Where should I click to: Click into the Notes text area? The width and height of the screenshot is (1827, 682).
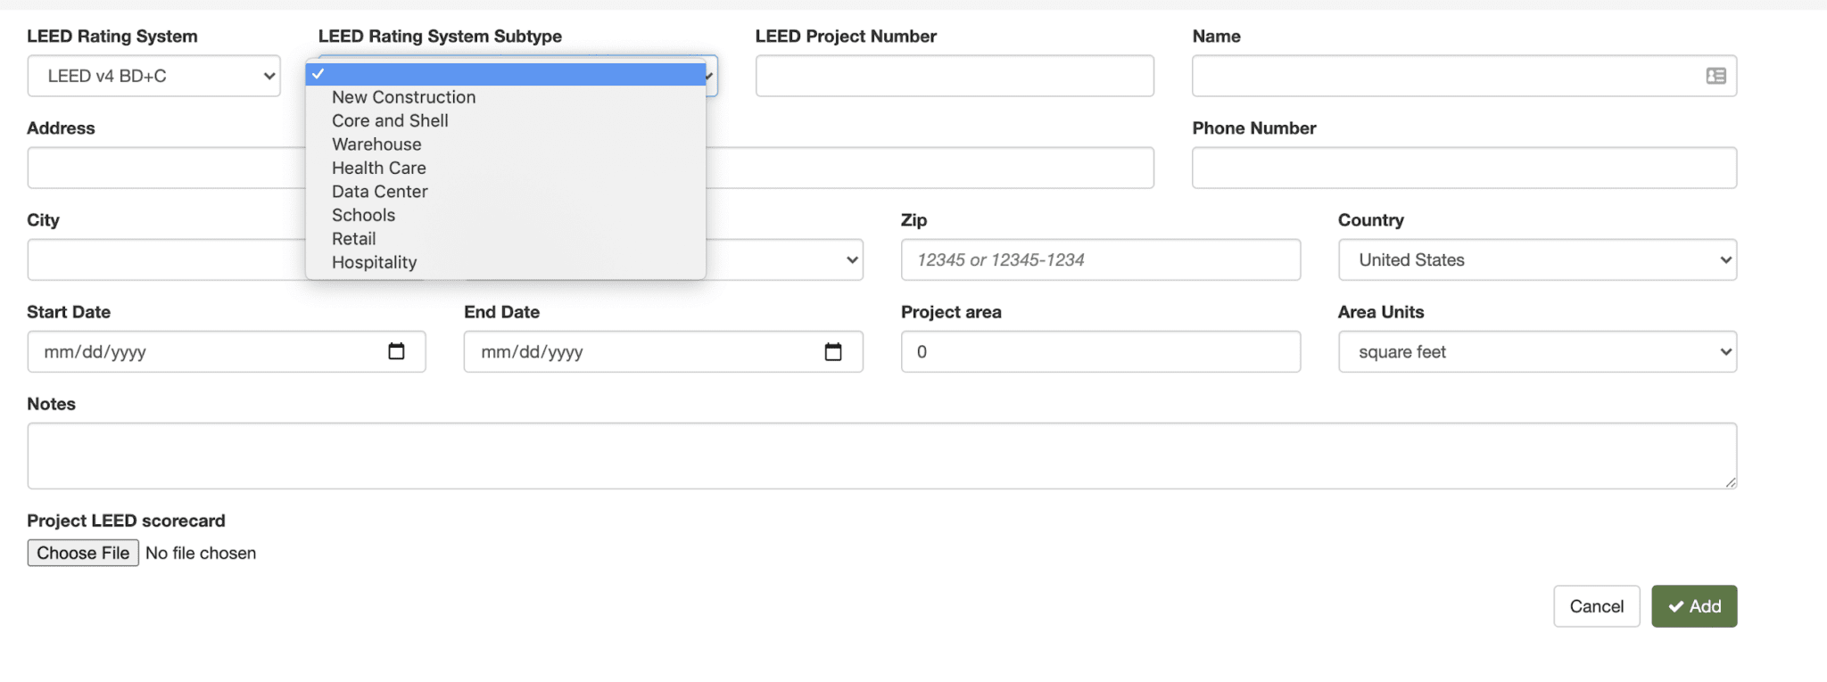point(881,456)
